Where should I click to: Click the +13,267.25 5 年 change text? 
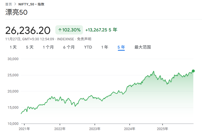101,30
